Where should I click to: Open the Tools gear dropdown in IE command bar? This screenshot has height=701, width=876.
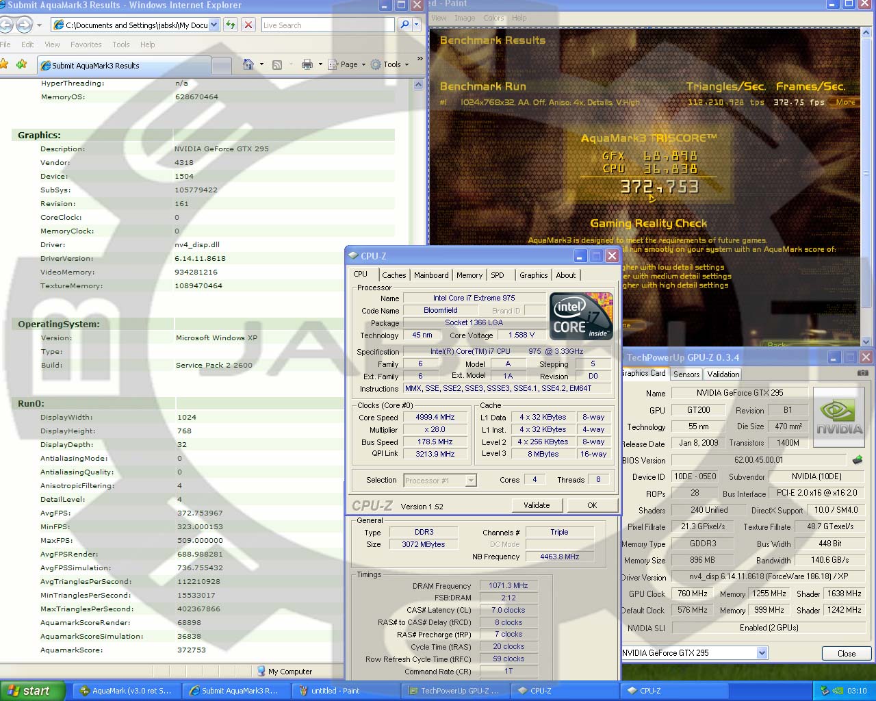[x=389, y=64]
